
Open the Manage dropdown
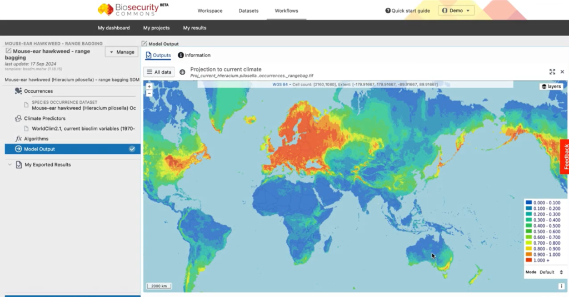[x=122, y=52]
